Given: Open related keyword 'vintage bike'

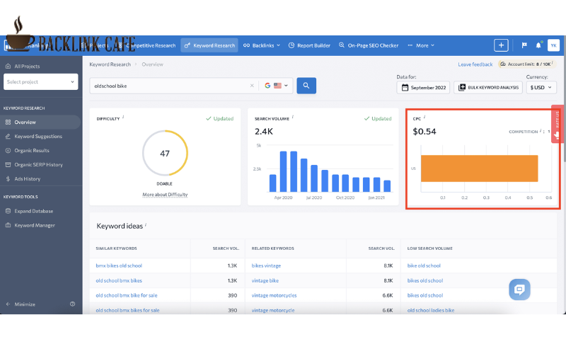Looking at the screenshot, I should click(265, 280).
